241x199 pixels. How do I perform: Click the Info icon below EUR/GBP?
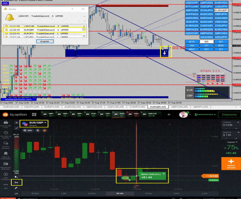pyautogui.click(x=28, y=130)
